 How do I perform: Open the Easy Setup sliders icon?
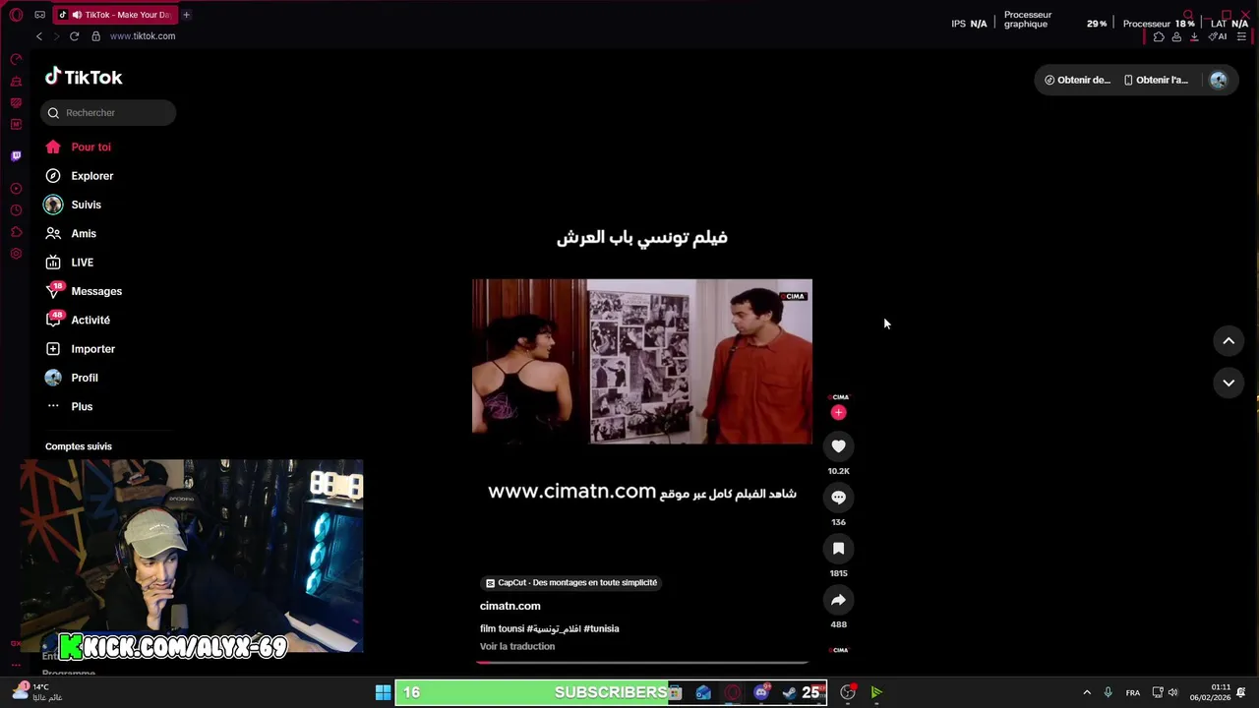click(x=1242, y=36)
